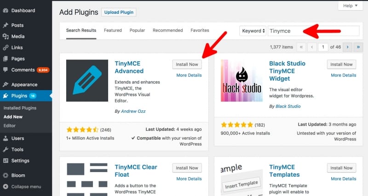
Task: Click the Tools wrench icon
Action: [5, 150]
